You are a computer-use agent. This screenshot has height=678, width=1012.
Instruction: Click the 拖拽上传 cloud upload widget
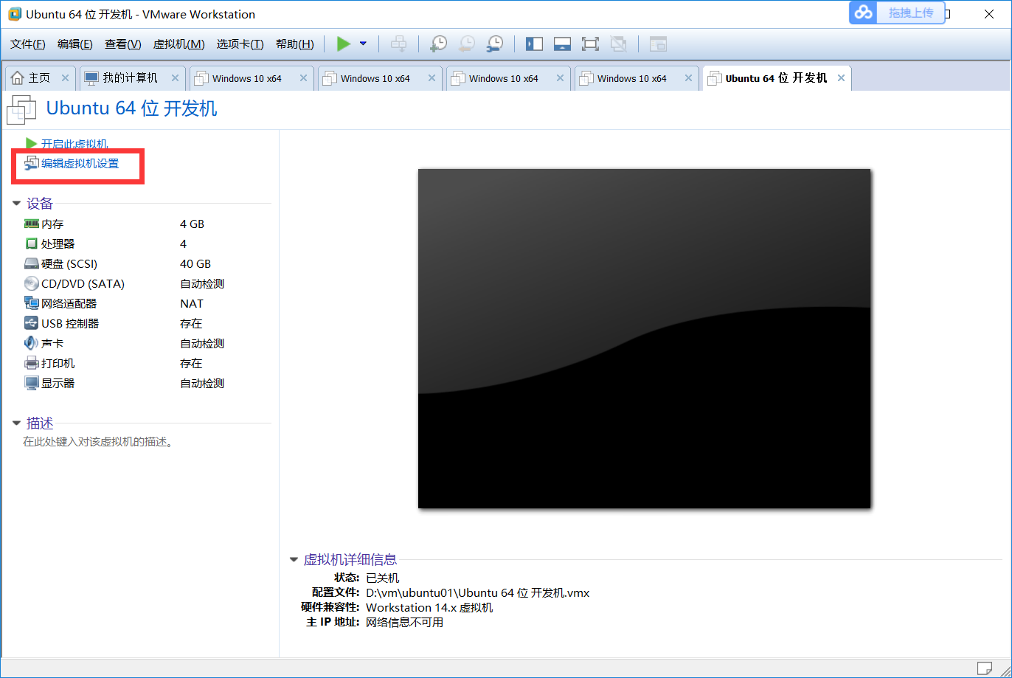tap(897, 13)
